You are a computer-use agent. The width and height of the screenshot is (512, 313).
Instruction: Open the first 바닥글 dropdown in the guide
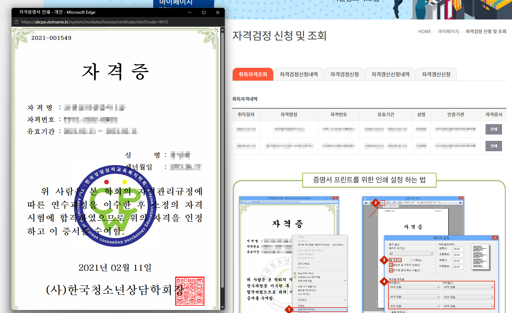468,287
